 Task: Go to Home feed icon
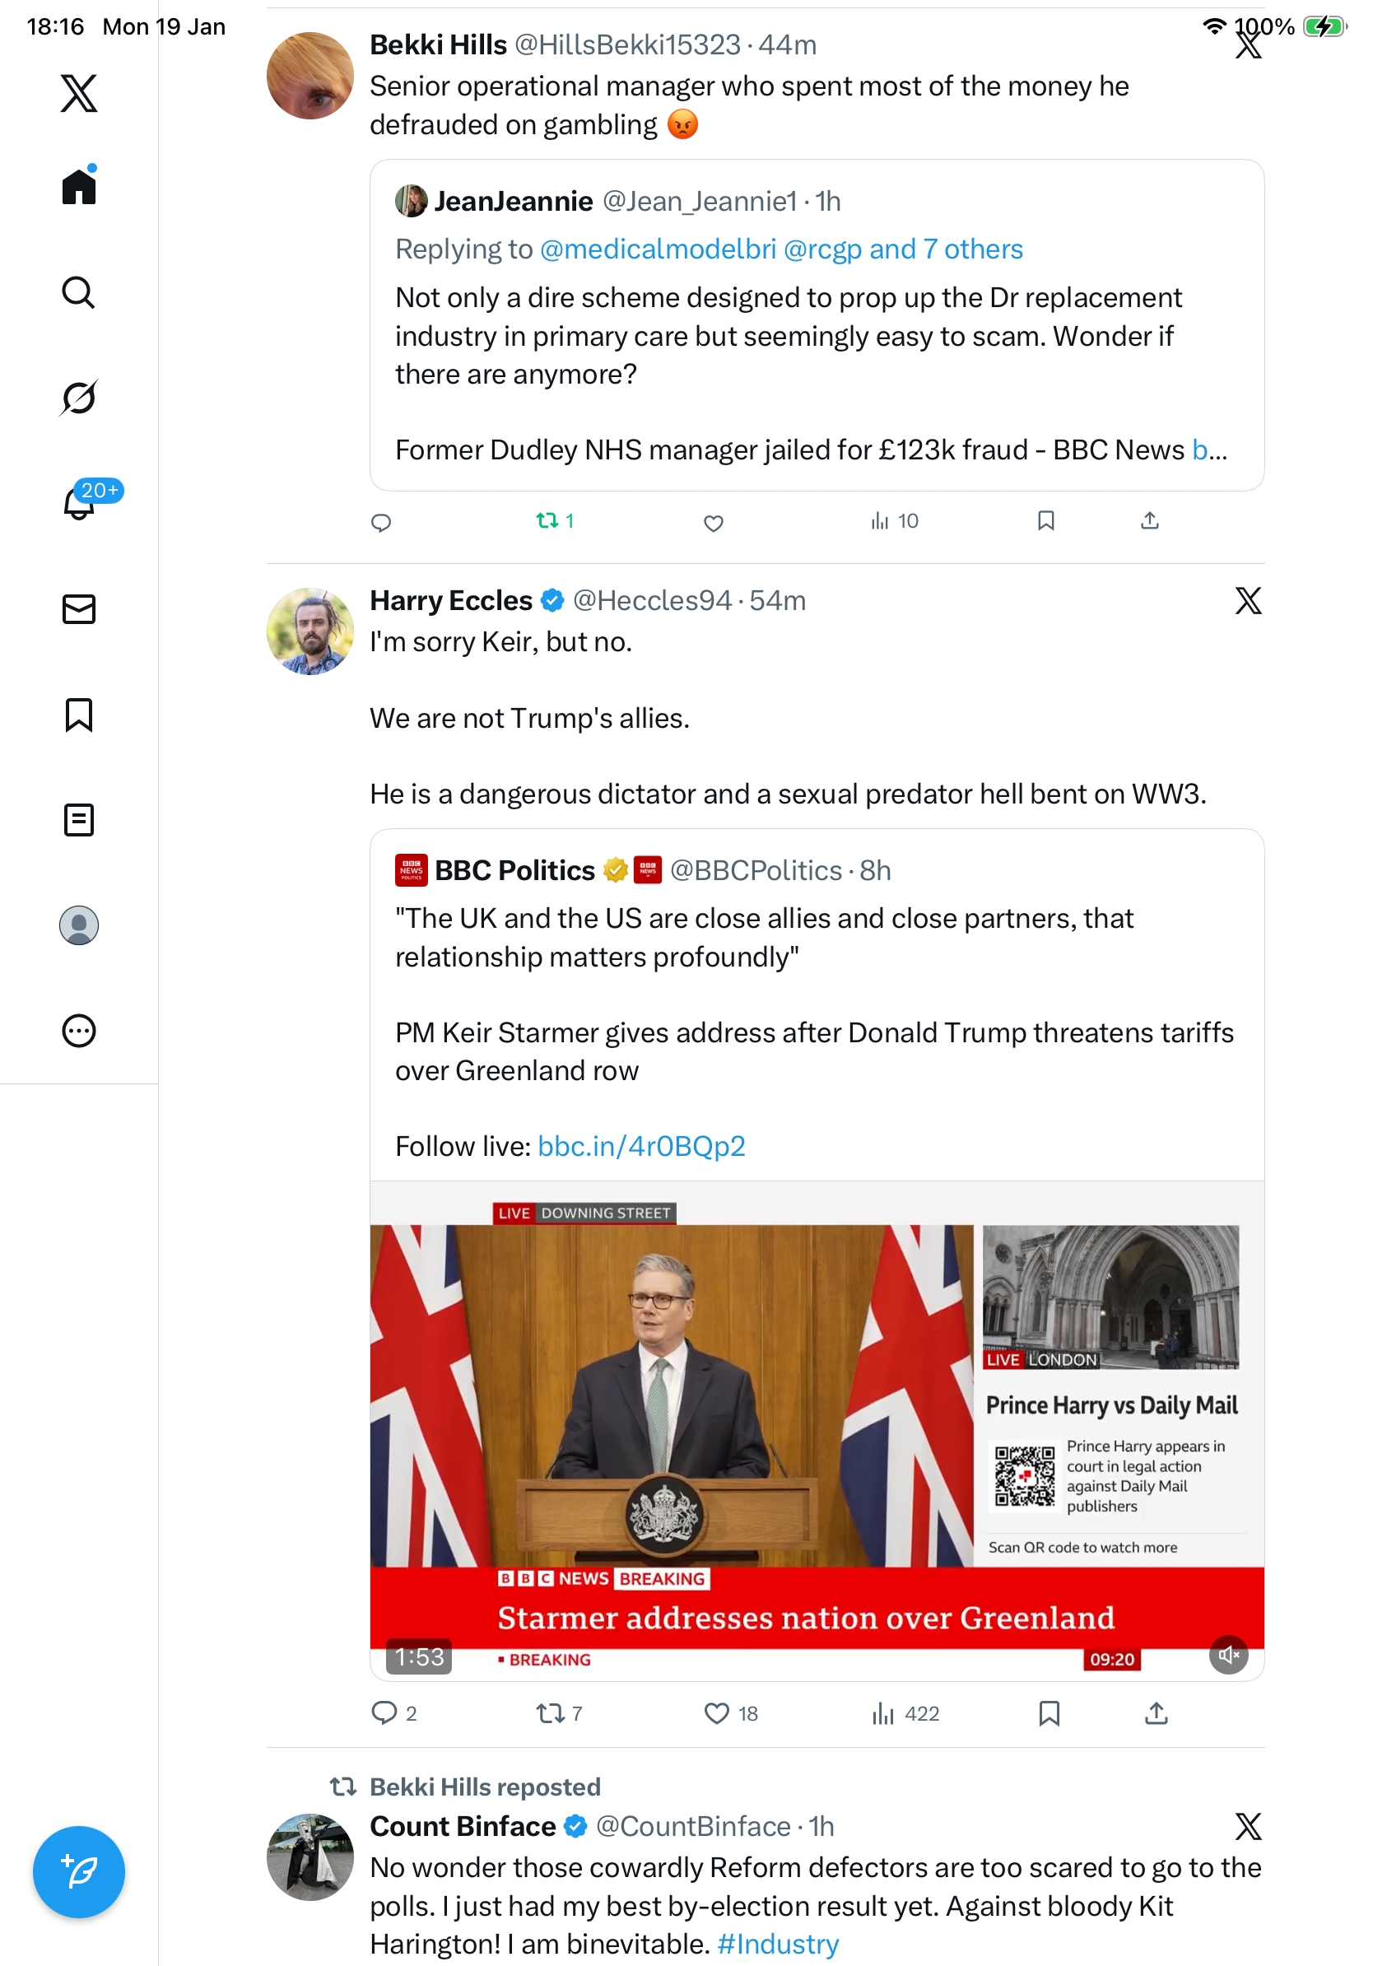tap(79, 187)
